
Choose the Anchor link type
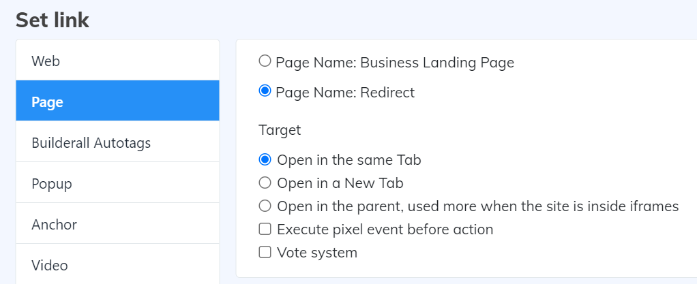click(x=117, y=224)
